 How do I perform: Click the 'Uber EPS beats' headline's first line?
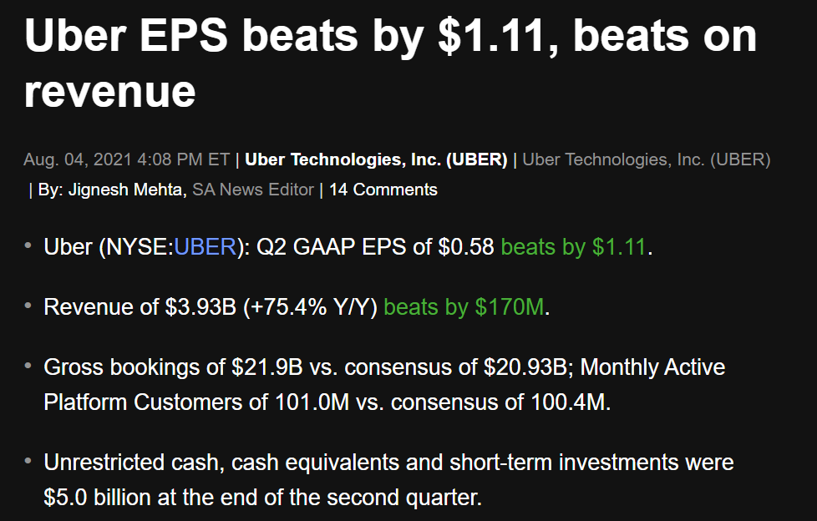coord(390,38)
